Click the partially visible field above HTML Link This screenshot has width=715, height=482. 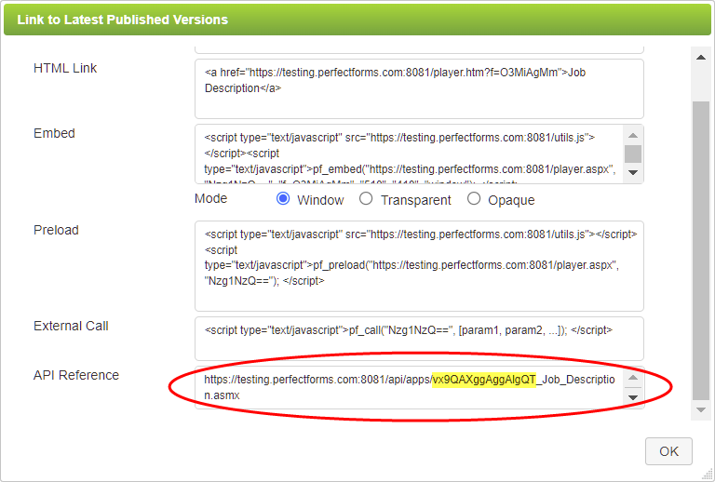click(418, 48)
